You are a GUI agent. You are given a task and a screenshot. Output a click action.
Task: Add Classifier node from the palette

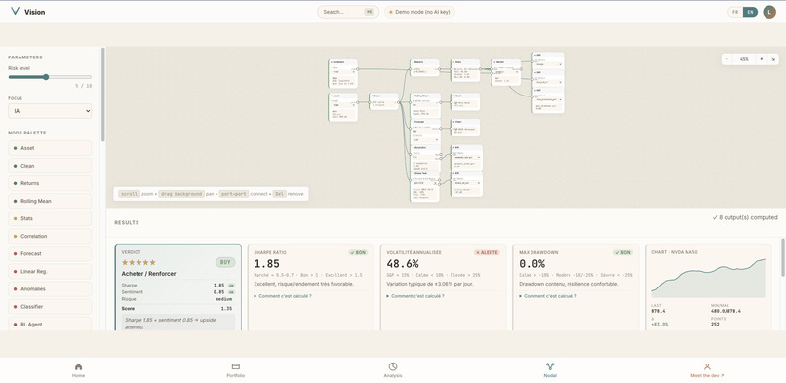[50, 306]
